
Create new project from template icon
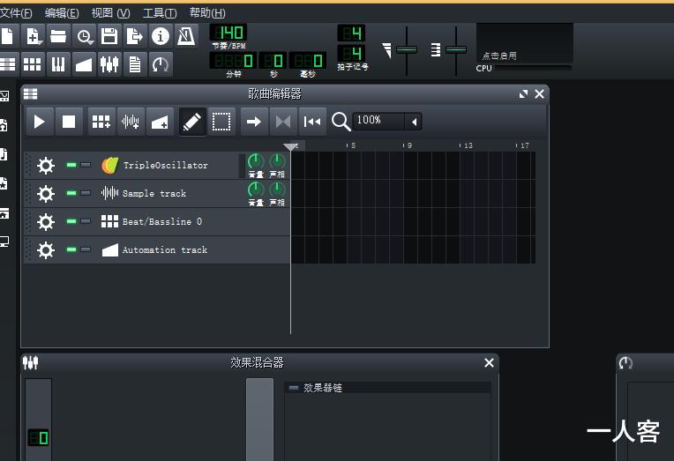pyautogui.click(x=34, y=36)
